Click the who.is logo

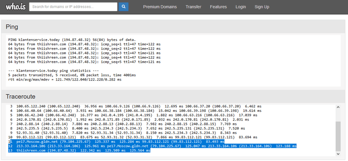pos(16,7)
